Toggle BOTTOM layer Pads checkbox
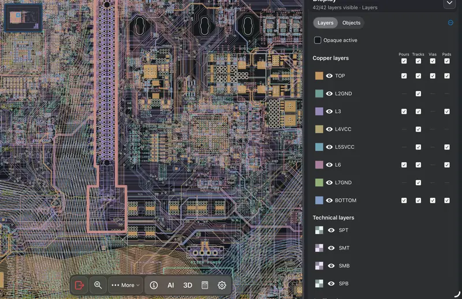Viewport: 462px width, 299px height. point(447,200)
